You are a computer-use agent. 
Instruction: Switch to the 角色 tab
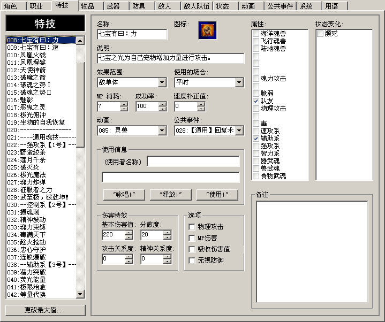coord(13,6)
